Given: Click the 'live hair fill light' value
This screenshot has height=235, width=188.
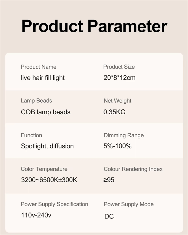Looking at the screenshot, I should [43, 78].
